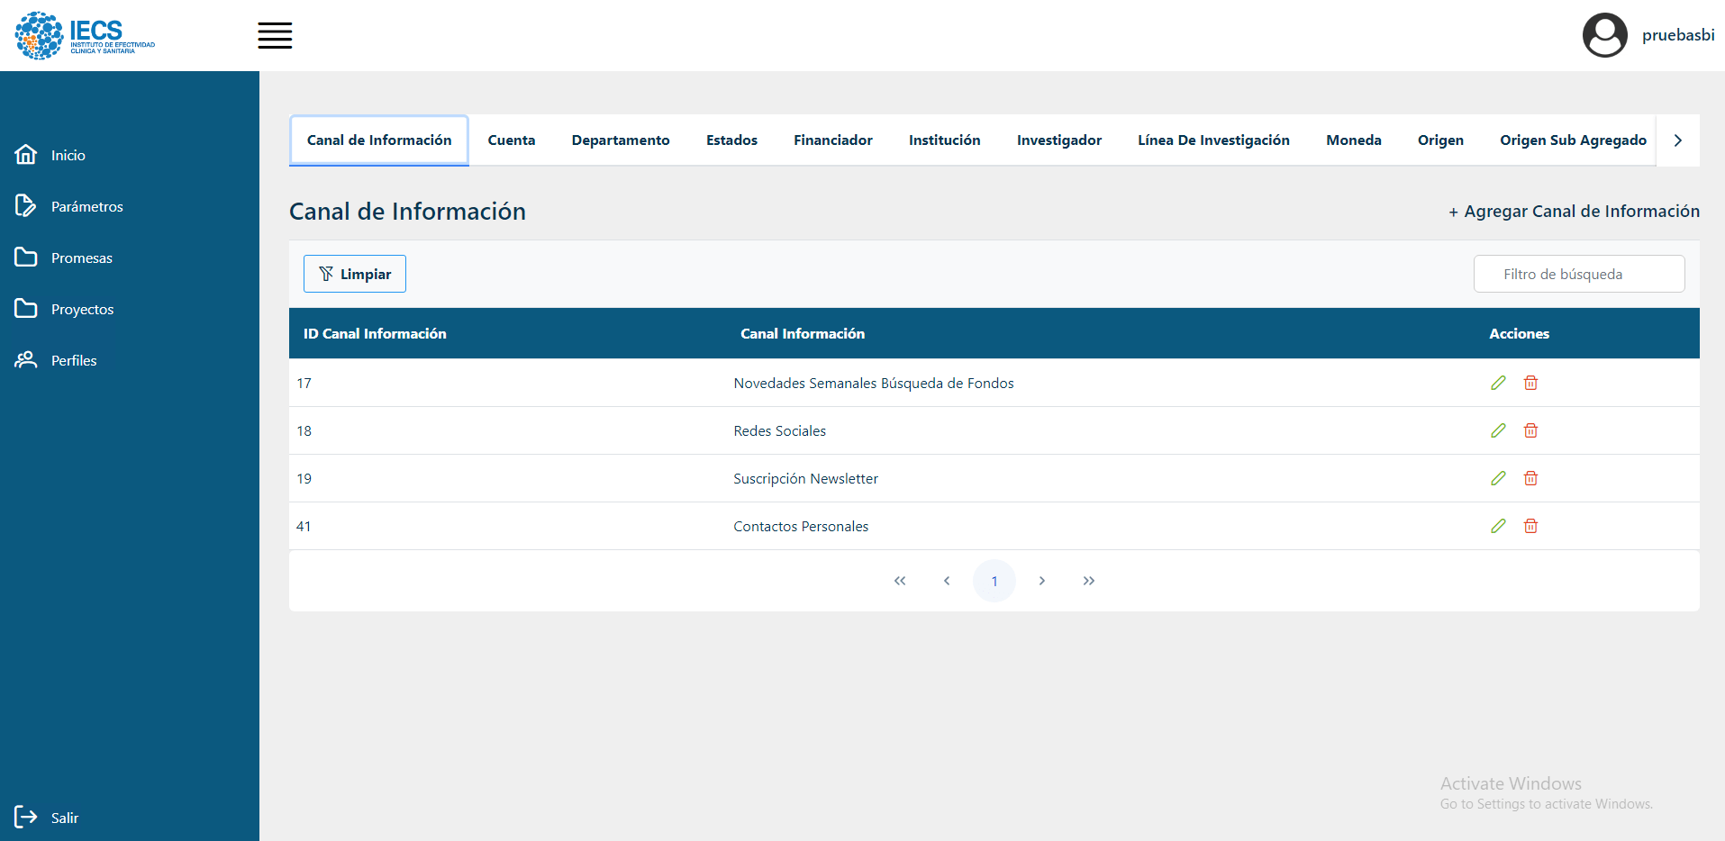Jump to the first page of results
Screen dimensions: 1725x841
pyautogui.click(x=899, y=581)
